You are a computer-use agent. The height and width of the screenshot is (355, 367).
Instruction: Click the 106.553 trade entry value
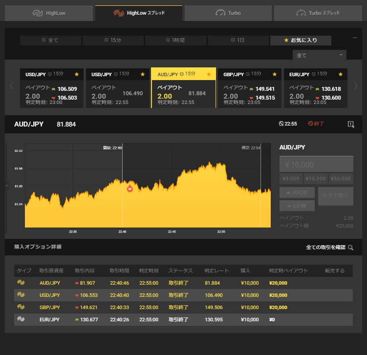pos(89,295)
